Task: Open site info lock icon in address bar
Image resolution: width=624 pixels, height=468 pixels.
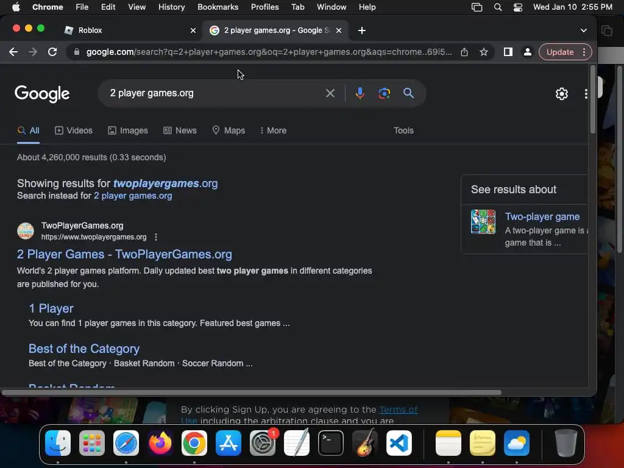Action: (x=76, y=52)
